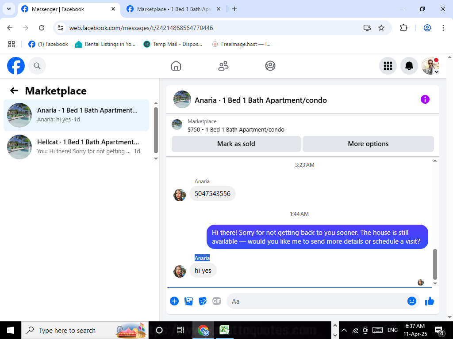Image resolution: width=453 pixels, height=339 pixels.
Task: Open site information icon in address bar
Action: tap(60, 28)
